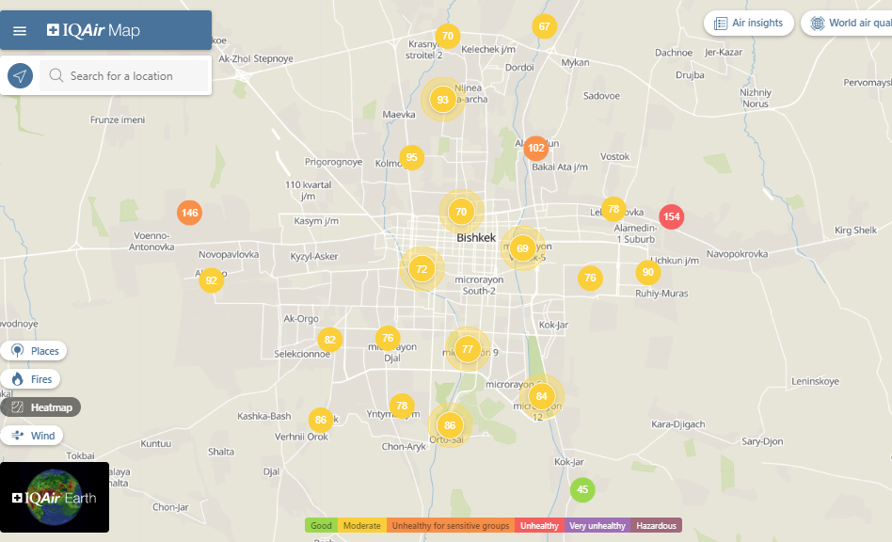
Task: Click the 84 AQI marker at microrayon 12
Action: pyautogui.click(x=541, y=396)
